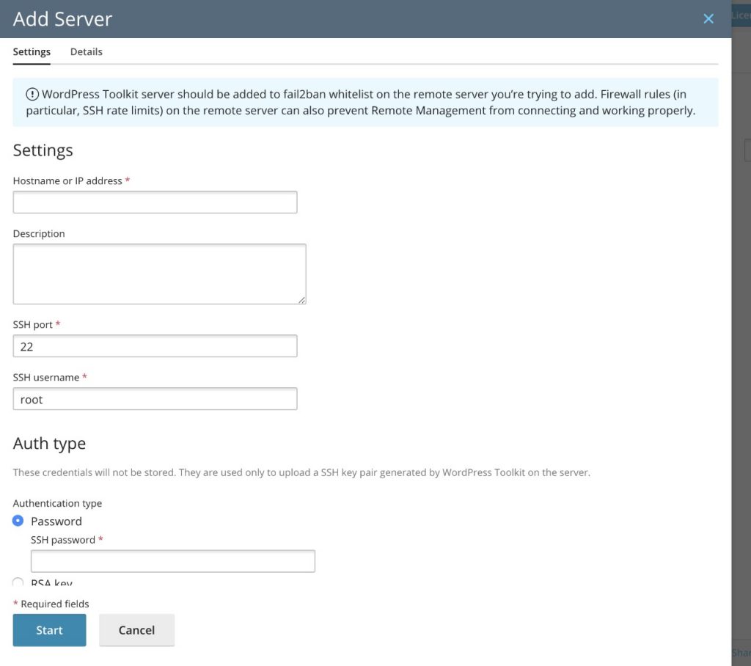Click the SSH password field

(173, 561)
